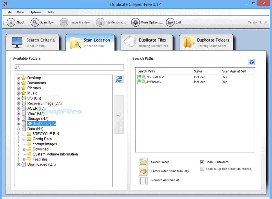Open the File Removal tool
Viewport: 272px width, 199px height.
pos(111,22)
